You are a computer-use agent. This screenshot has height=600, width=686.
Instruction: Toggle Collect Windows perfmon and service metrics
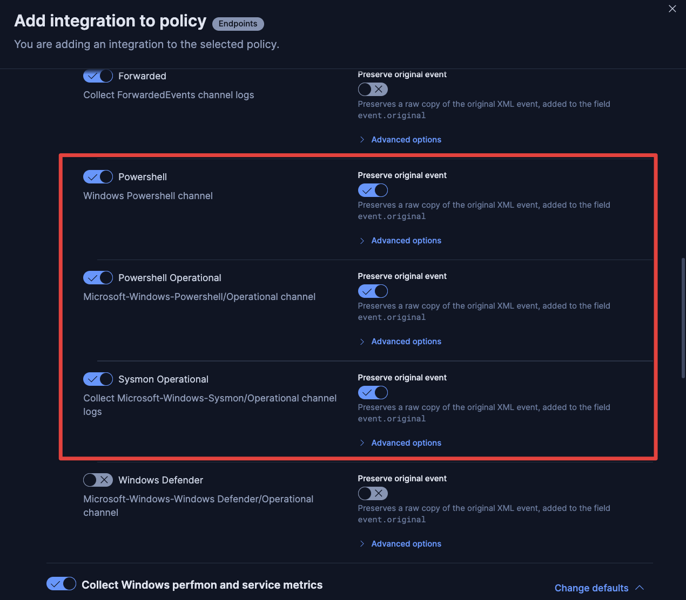pos(61,584)
